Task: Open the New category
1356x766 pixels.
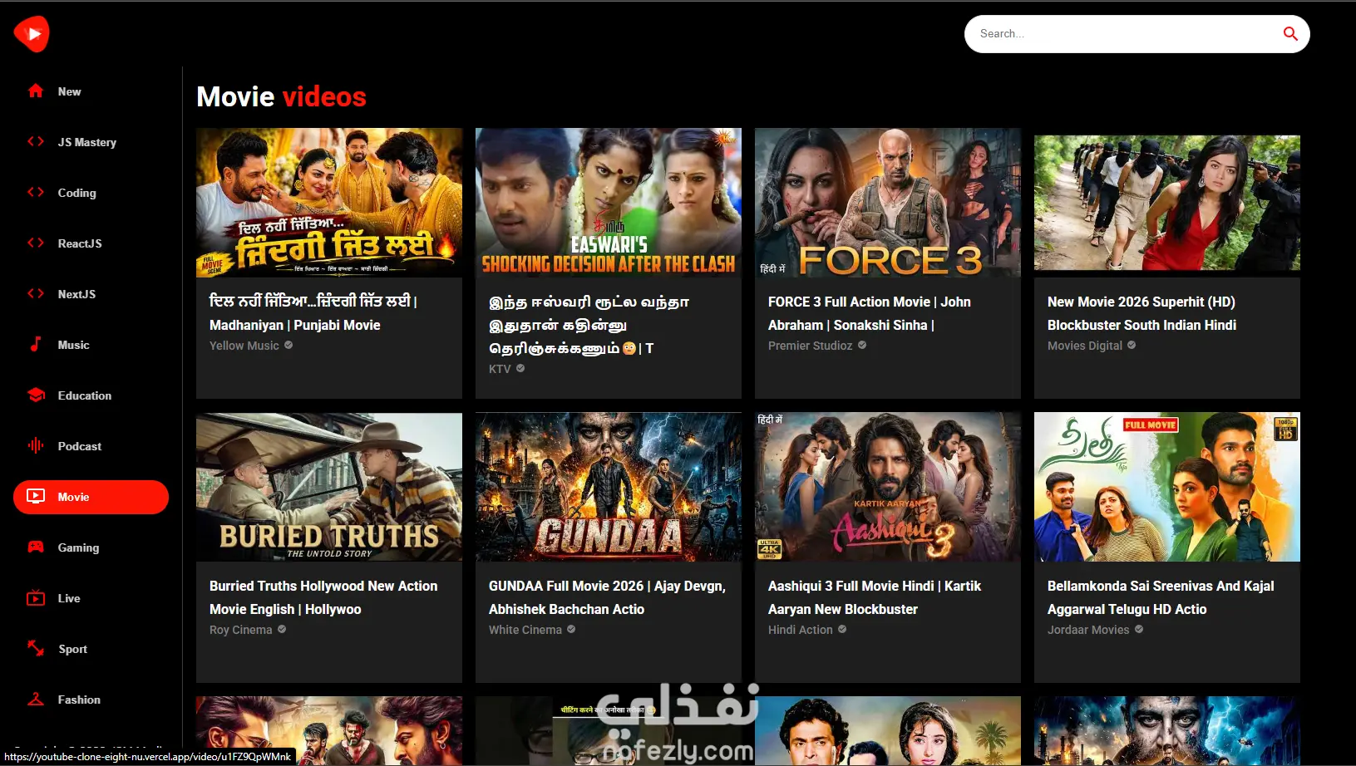Action: coord(91,91)
